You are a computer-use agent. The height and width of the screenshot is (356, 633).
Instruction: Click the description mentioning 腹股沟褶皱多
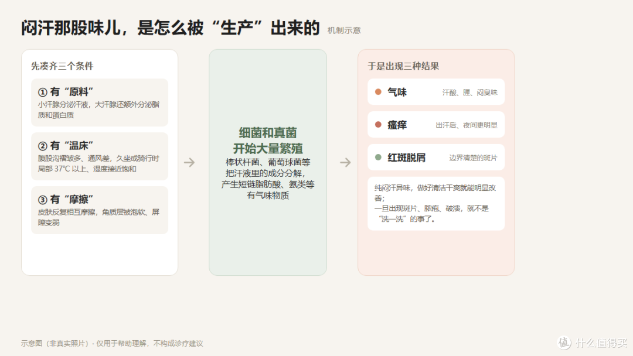(x=99, y=163)
